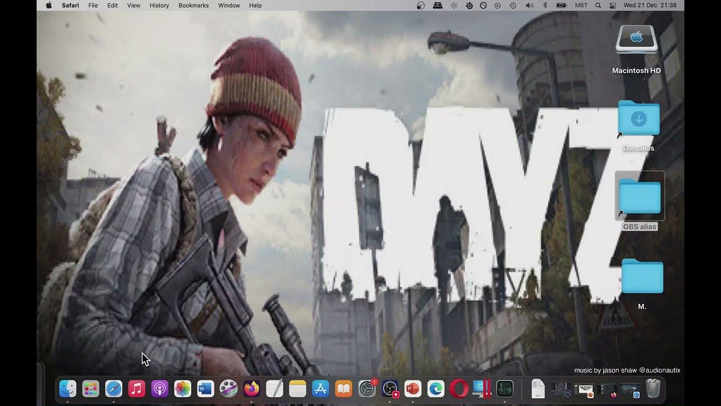721x406 pixels.
Task: Open the Photos app in Dock
Action: click(183, 389)
